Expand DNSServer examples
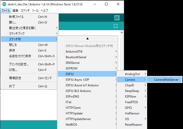 coord(87,63)
